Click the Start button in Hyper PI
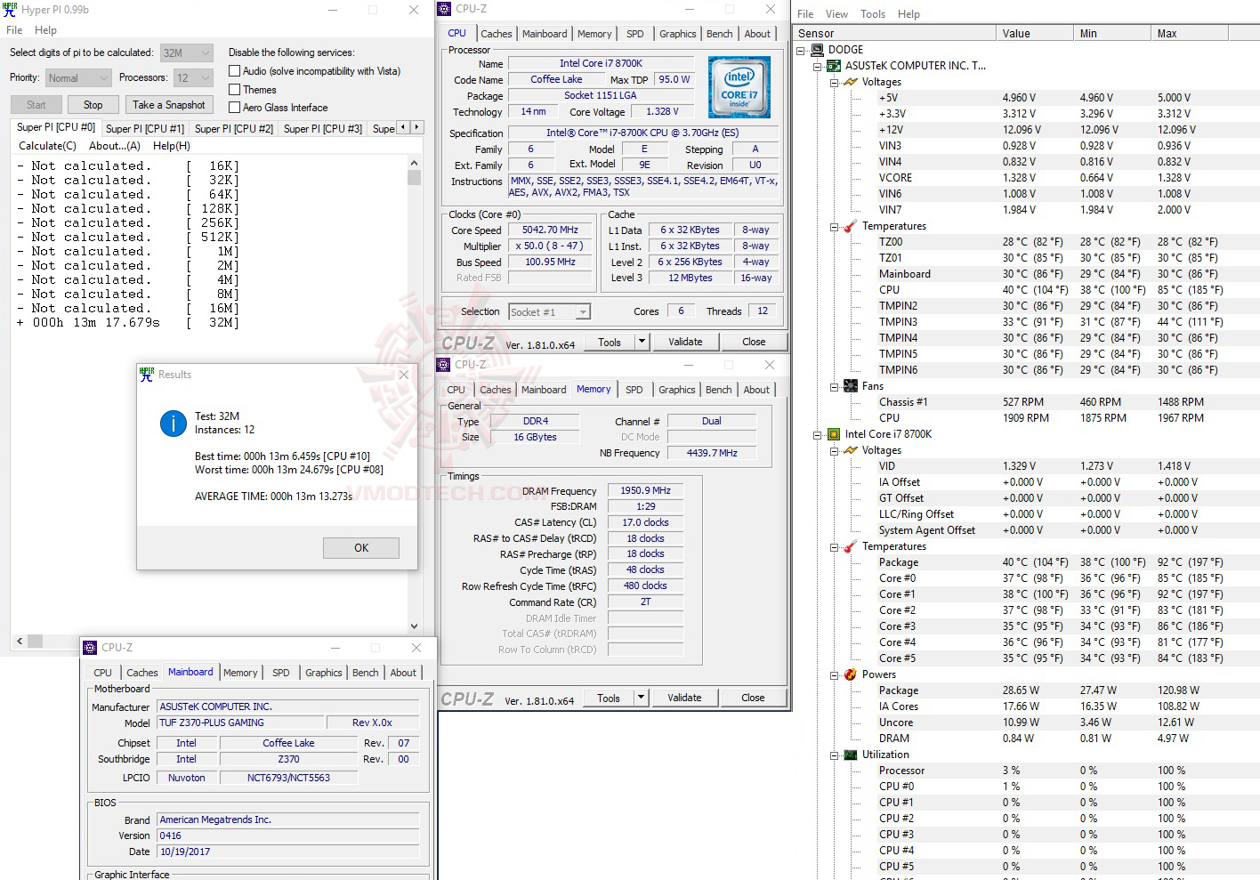The height and width of the screenshot is (880, 1260). pos(36,105)
